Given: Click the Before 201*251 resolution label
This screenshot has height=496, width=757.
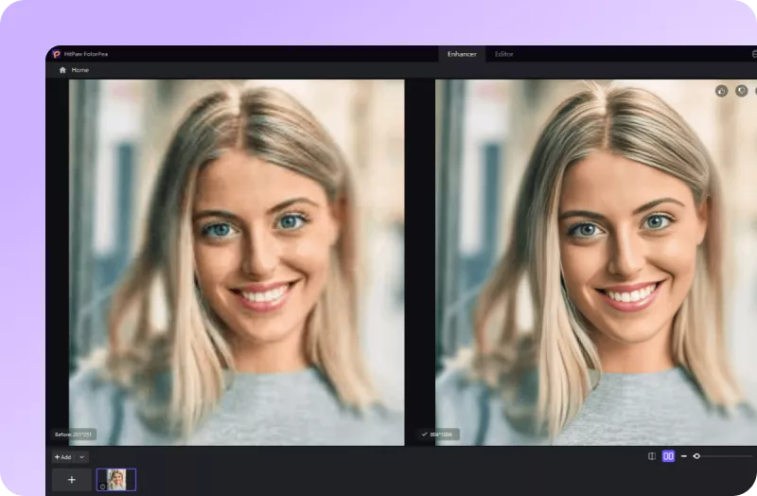Looking at the screenshot, I should click(75, 434).
